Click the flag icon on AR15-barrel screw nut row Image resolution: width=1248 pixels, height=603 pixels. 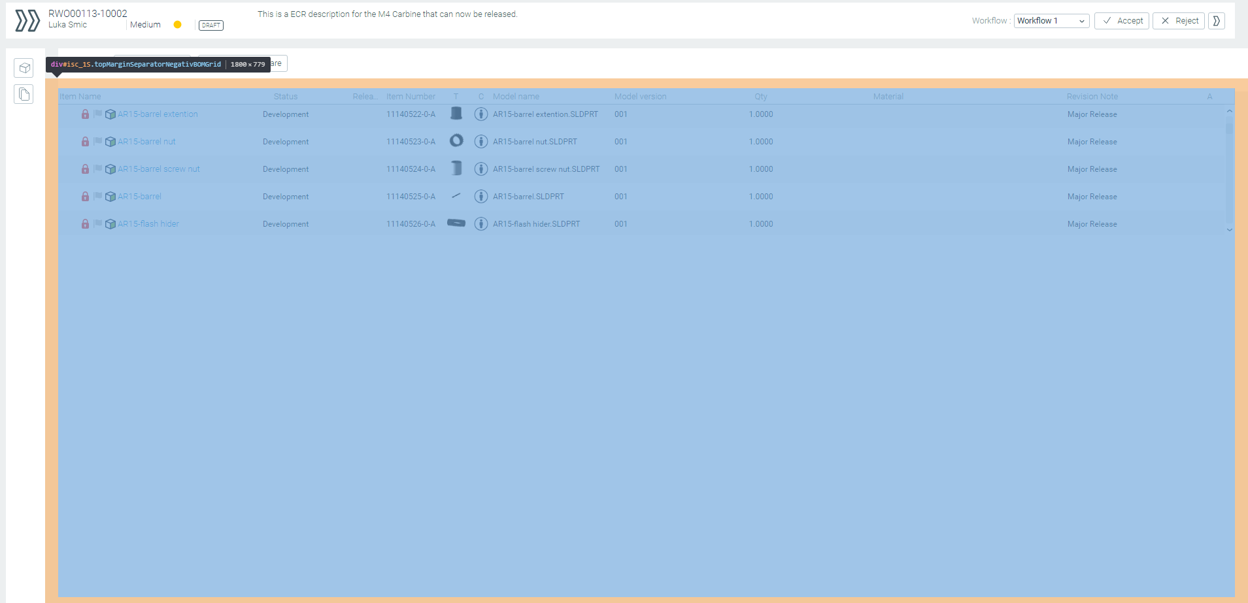tap(97, 169)
